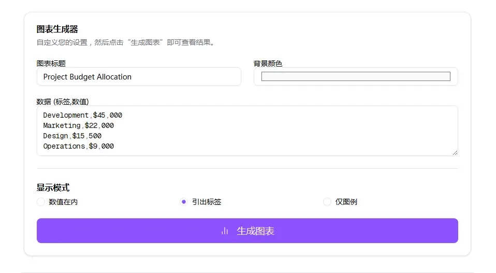Viewport: 496px width, 273px height.
Task: Click the textarea resize handle corner
Action: point(455,152)
